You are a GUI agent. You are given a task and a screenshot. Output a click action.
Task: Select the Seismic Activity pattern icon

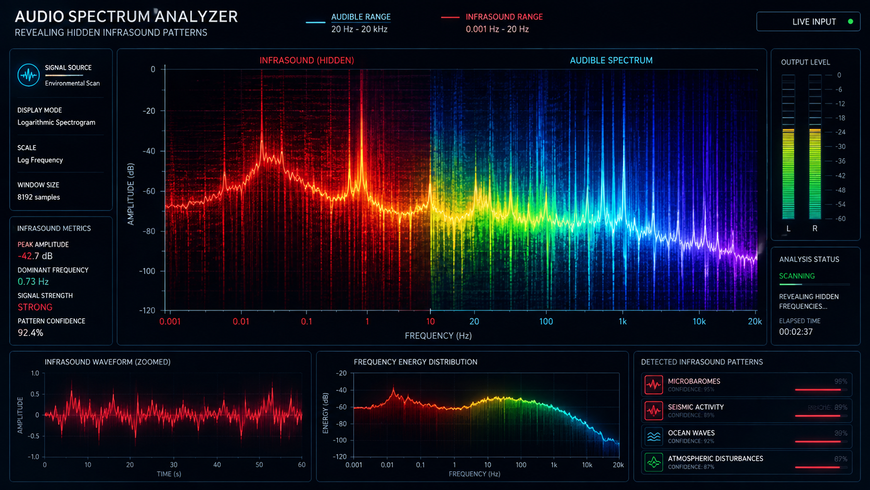coord(654,410)
